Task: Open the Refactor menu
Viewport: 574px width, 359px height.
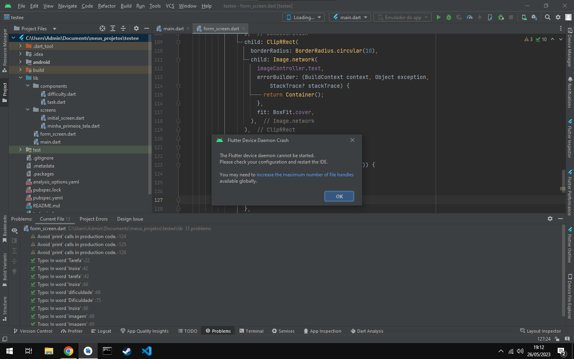Action: click(107, 6)
